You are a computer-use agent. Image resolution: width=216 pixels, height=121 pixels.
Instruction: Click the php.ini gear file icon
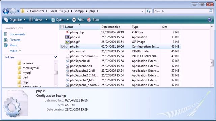coord(67,47)
